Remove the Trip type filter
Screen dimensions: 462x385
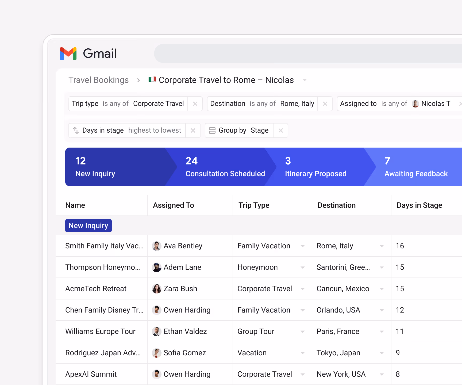195,104
